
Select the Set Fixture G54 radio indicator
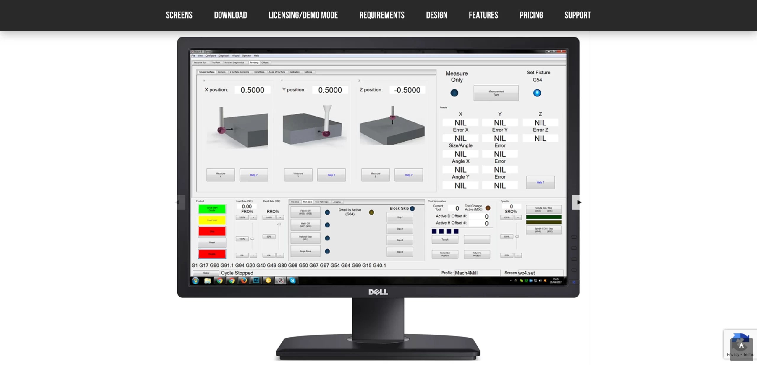pyautogui.click(x=538, y=93)
